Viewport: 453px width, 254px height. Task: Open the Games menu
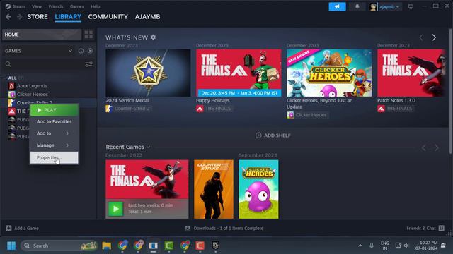point(76,6)
